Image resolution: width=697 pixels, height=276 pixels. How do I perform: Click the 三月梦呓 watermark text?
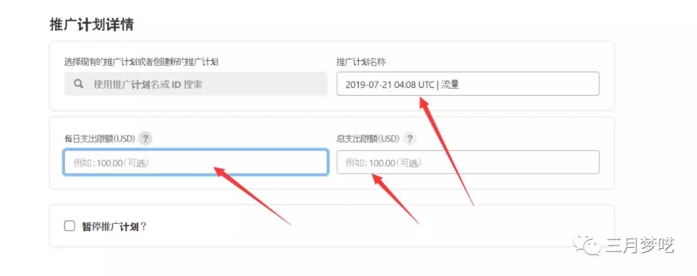[639, 245]
